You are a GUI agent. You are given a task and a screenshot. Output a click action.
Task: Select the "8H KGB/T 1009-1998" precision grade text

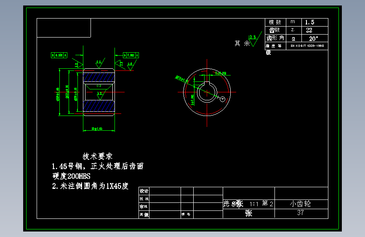307,46
